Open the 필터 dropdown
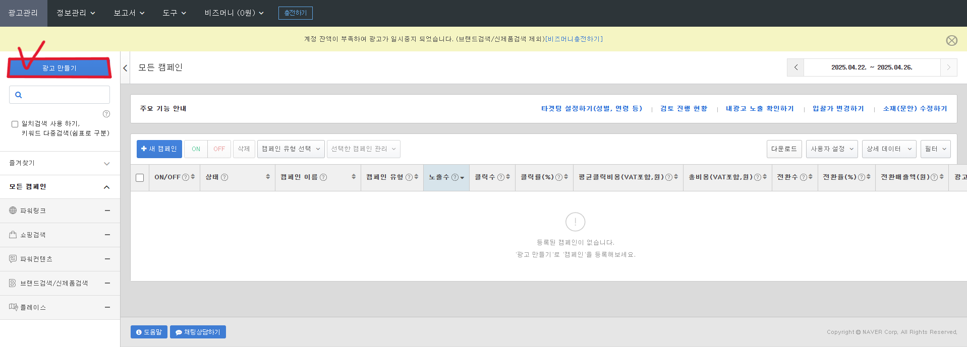 [x=936, y=149]
